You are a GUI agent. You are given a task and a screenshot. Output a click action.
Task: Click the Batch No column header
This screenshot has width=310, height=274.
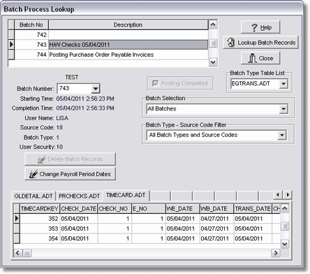(x=31, y=24)
